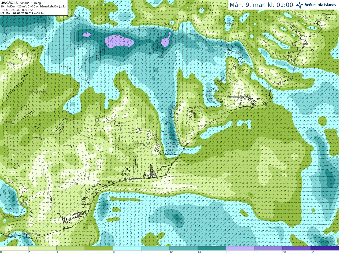
Task: Click the Veðurstofa Íslands name text
Action: pos(320,5)
